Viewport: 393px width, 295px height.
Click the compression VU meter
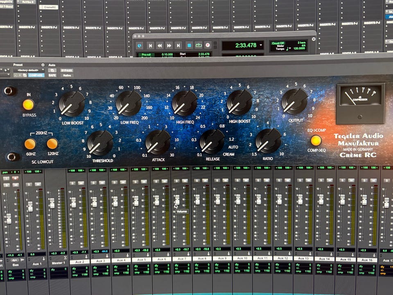click(x=360, y=104)
